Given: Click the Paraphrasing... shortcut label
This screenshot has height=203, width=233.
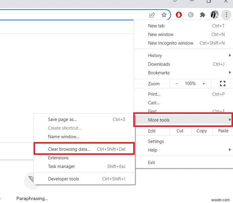Looking at the screenshot, I should pyautogui.click(x=32, y=199).
